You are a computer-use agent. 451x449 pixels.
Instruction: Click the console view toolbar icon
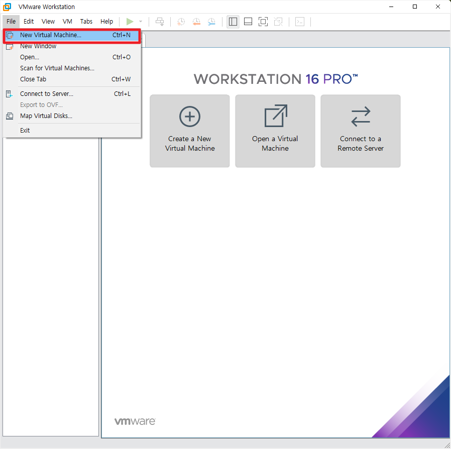pyautogui.click(x=300, y=22)
